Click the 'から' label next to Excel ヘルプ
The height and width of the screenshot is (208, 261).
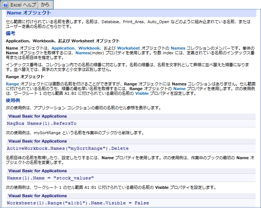point(45,5)
